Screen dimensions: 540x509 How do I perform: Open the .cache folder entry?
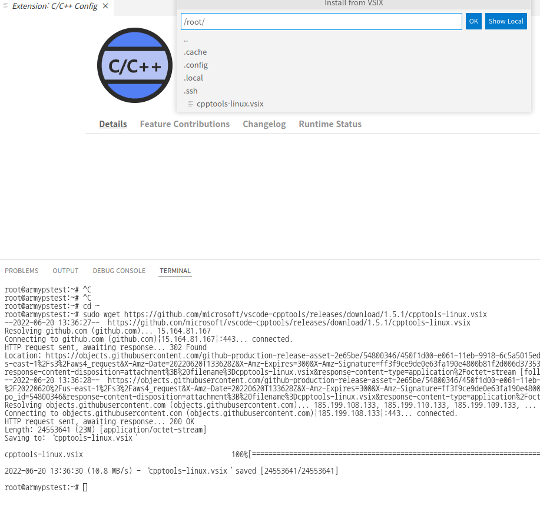(354, 52)
